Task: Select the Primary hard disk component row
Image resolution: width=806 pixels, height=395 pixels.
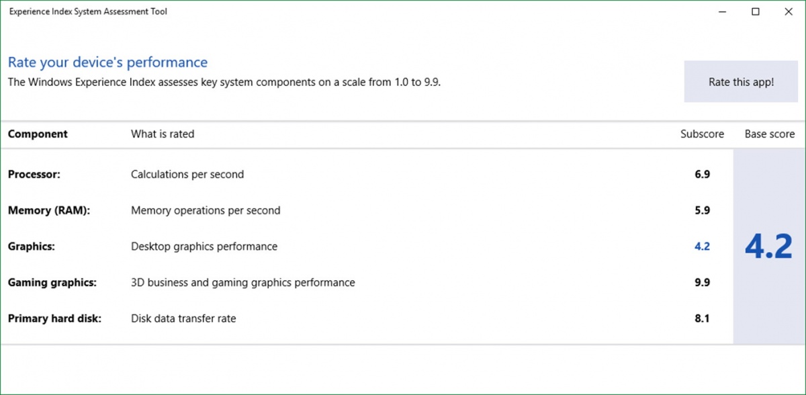Action: [x=55, y=318]
